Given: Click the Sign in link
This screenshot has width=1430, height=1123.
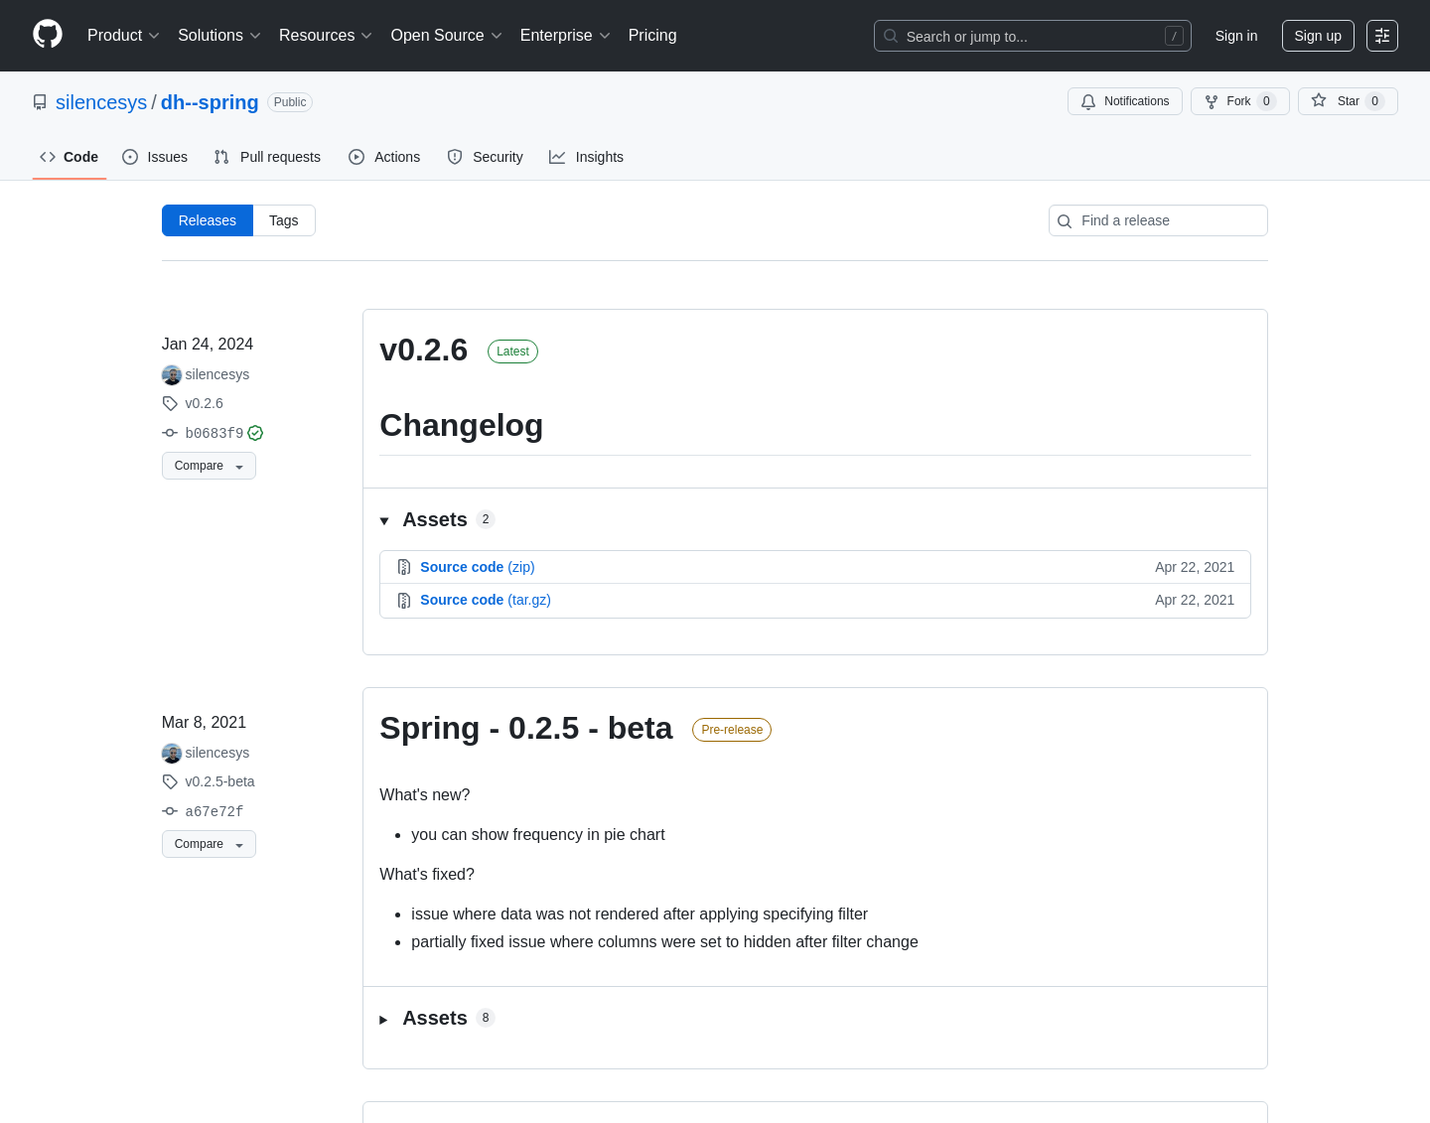Looking at the screenshot, I should click(x=1236, y=36).
